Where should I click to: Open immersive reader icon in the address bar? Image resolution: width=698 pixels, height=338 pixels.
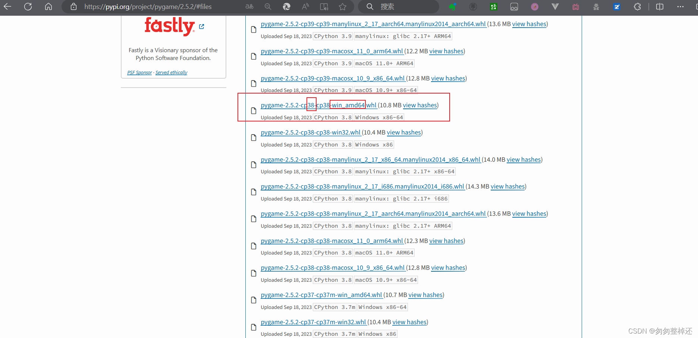coord(324,7)
